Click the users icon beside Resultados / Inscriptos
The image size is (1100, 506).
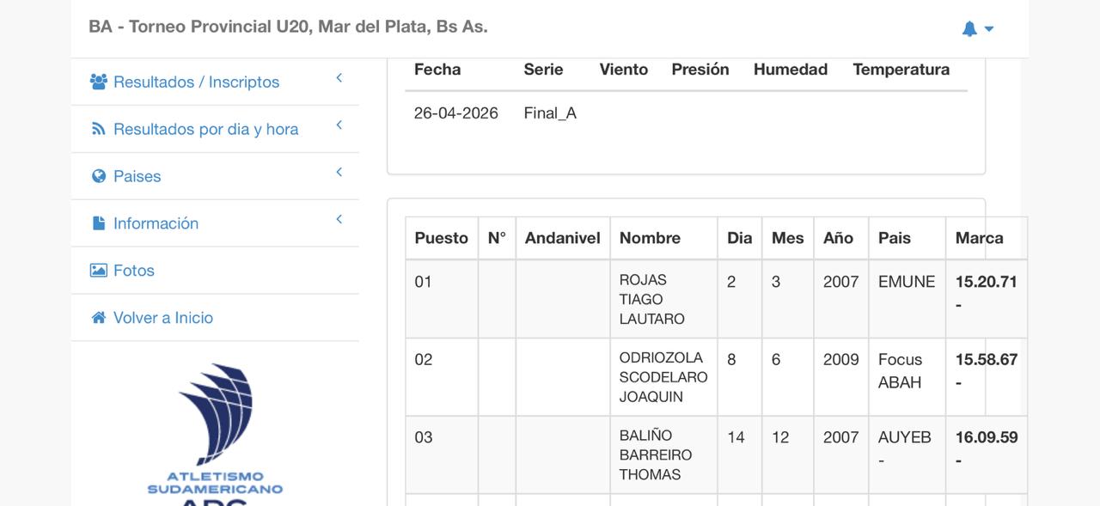click(98, 82)
